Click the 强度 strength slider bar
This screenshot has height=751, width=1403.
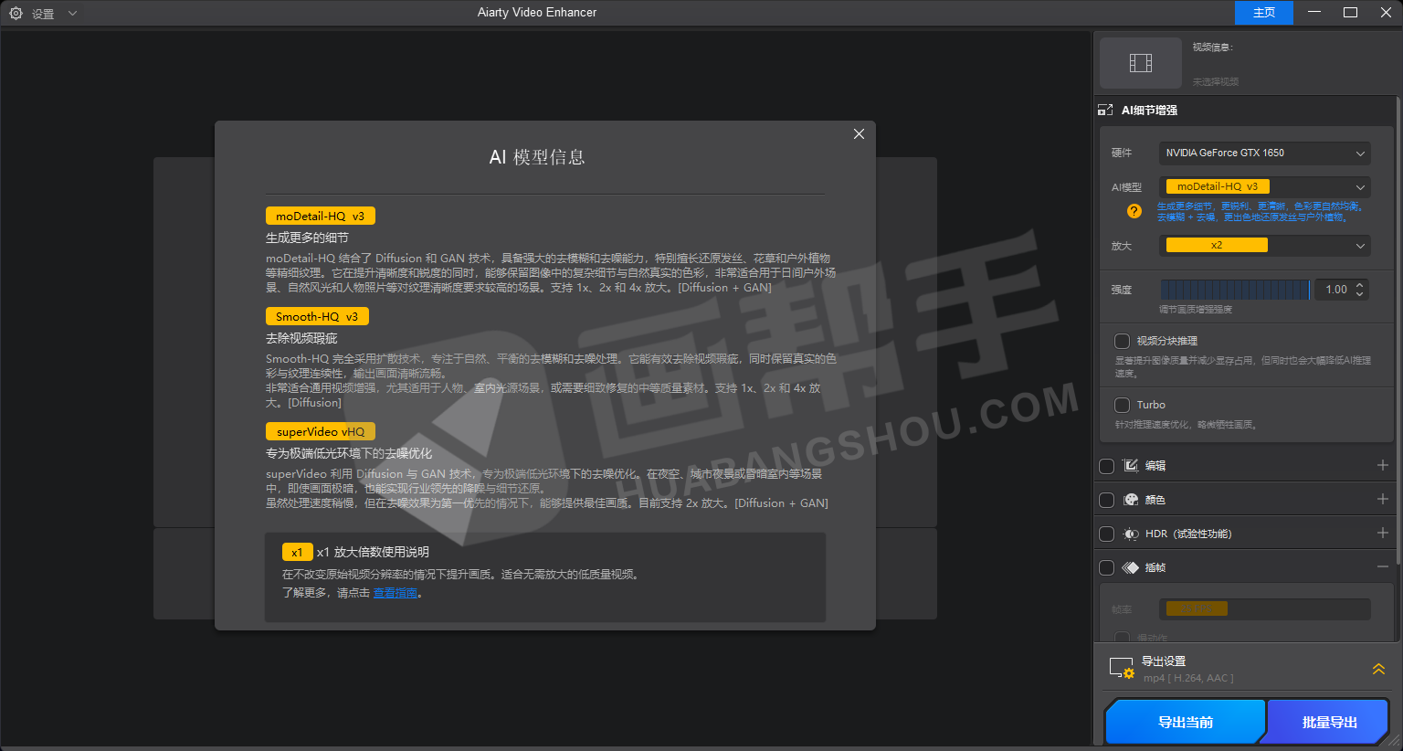click(x=1234, y=290)
